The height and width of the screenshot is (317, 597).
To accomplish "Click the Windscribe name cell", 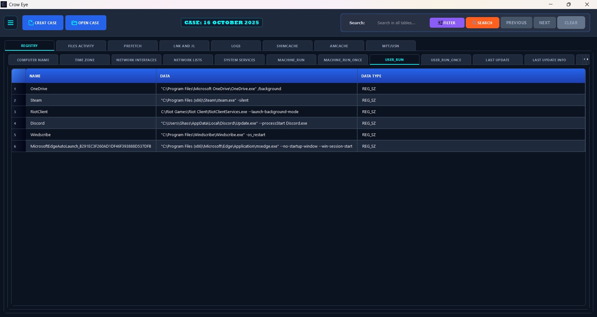I will (x=91, y=135).
